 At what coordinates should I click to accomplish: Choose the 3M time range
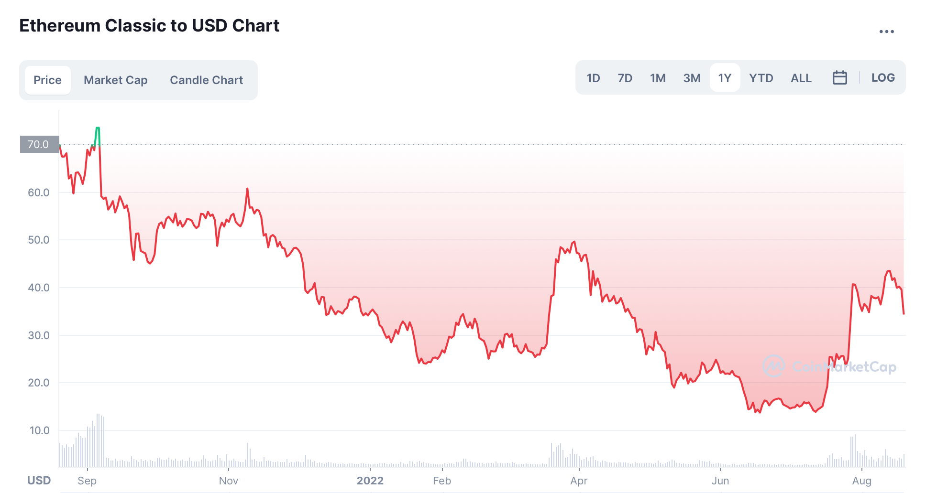coord(692,78)
